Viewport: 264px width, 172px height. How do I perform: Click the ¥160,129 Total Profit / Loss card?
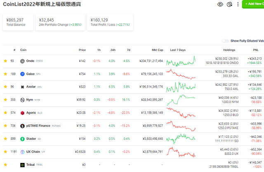tap(110, 22)
